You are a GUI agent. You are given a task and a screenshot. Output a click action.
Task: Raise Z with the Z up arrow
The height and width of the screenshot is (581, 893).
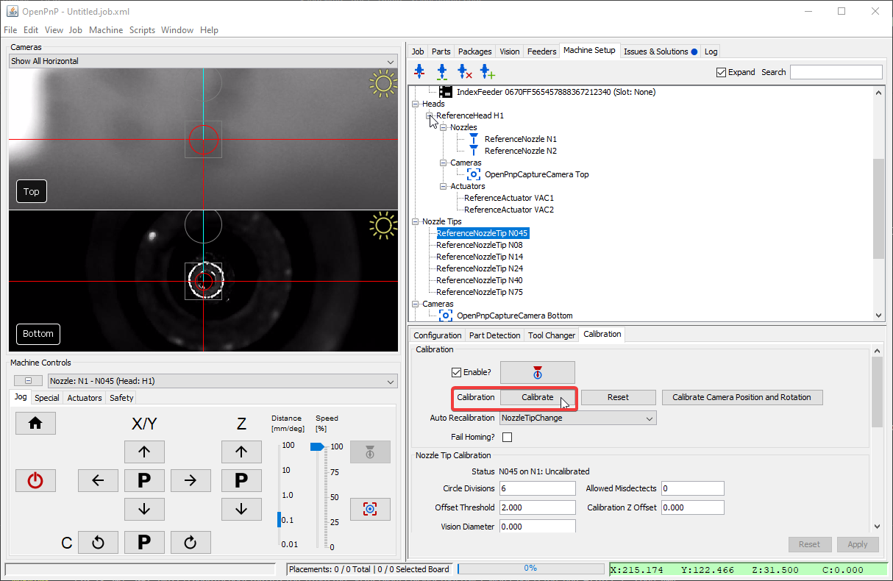pyautogui.click(x=241, y=452)
